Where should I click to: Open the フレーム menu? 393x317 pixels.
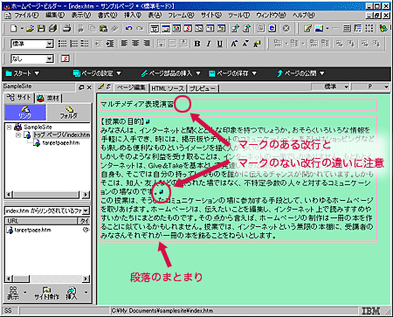181,15
